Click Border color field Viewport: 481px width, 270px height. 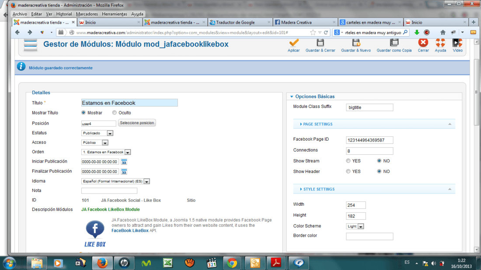click(x=369, y=236)
